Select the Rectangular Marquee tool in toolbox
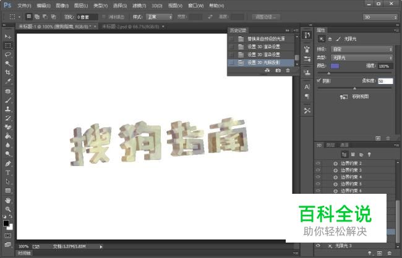Viewport: 402px width, 258px height. pos(8,46)
